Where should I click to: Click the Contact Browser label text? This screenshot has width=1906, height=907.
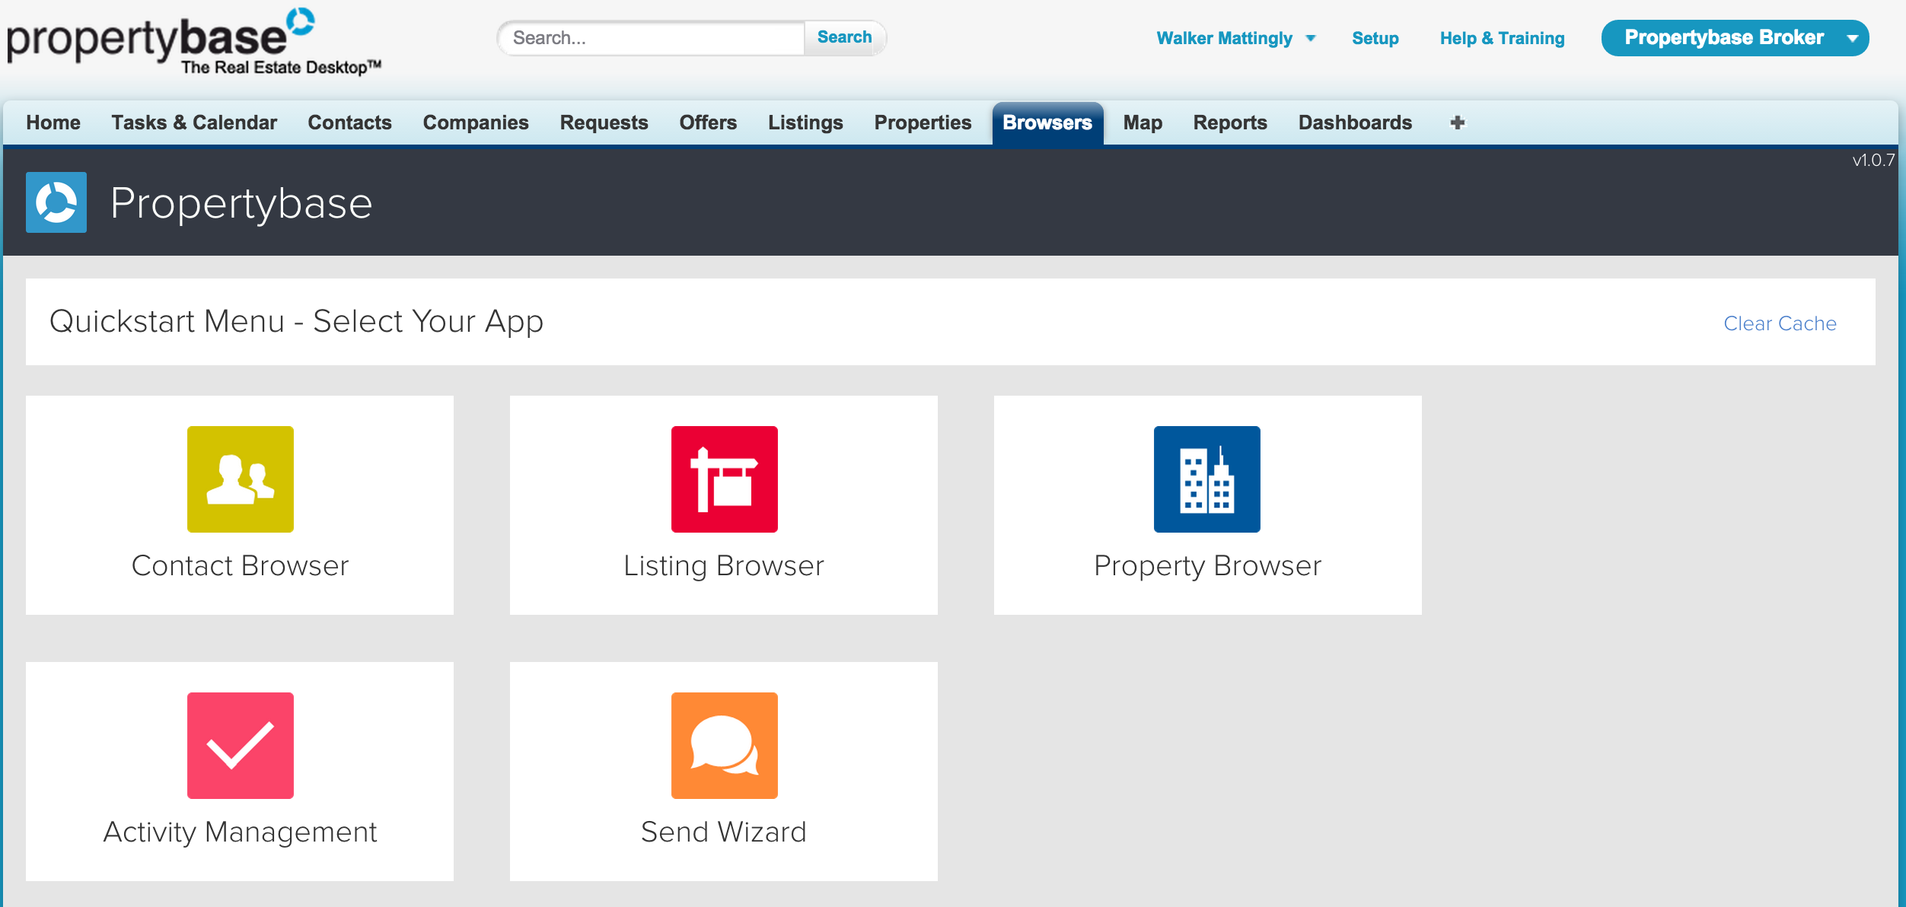(240, 565)
